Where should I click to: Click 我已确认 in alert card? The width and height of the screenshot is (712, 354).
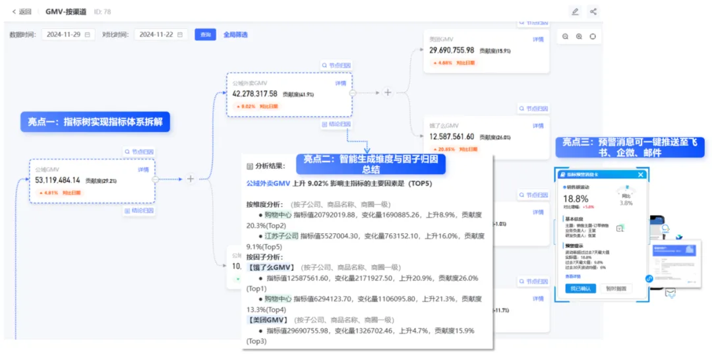[x=581, y=288]
